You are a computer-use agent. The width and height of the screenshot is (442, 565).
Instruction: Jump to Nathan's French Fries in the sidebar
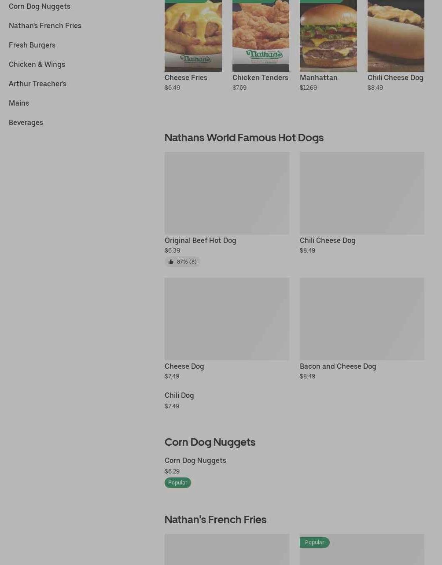click(x=45, y=26)
